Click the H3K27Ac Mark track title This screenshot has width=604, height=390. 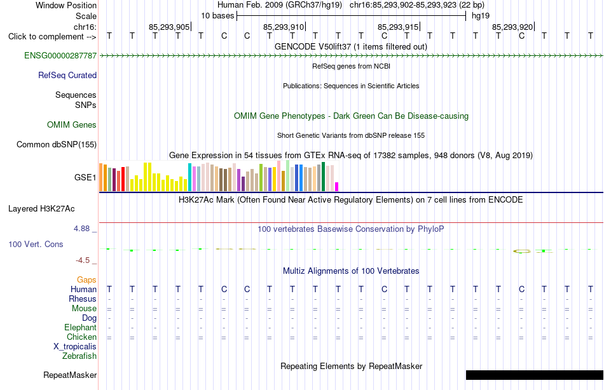[351, 200]
